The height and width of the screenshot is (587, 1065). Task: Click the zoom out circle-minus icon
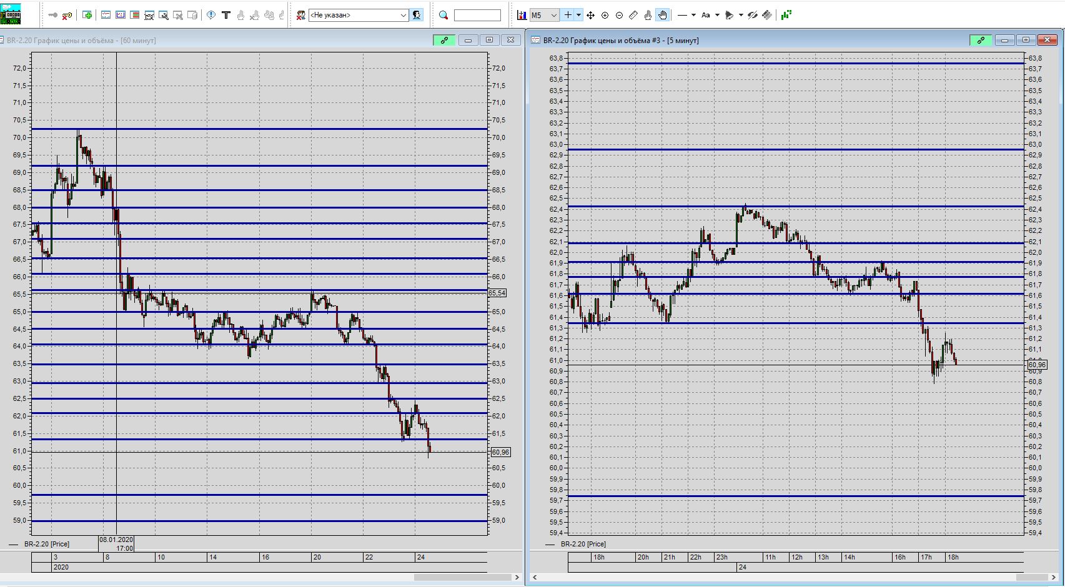pos(619,15)
